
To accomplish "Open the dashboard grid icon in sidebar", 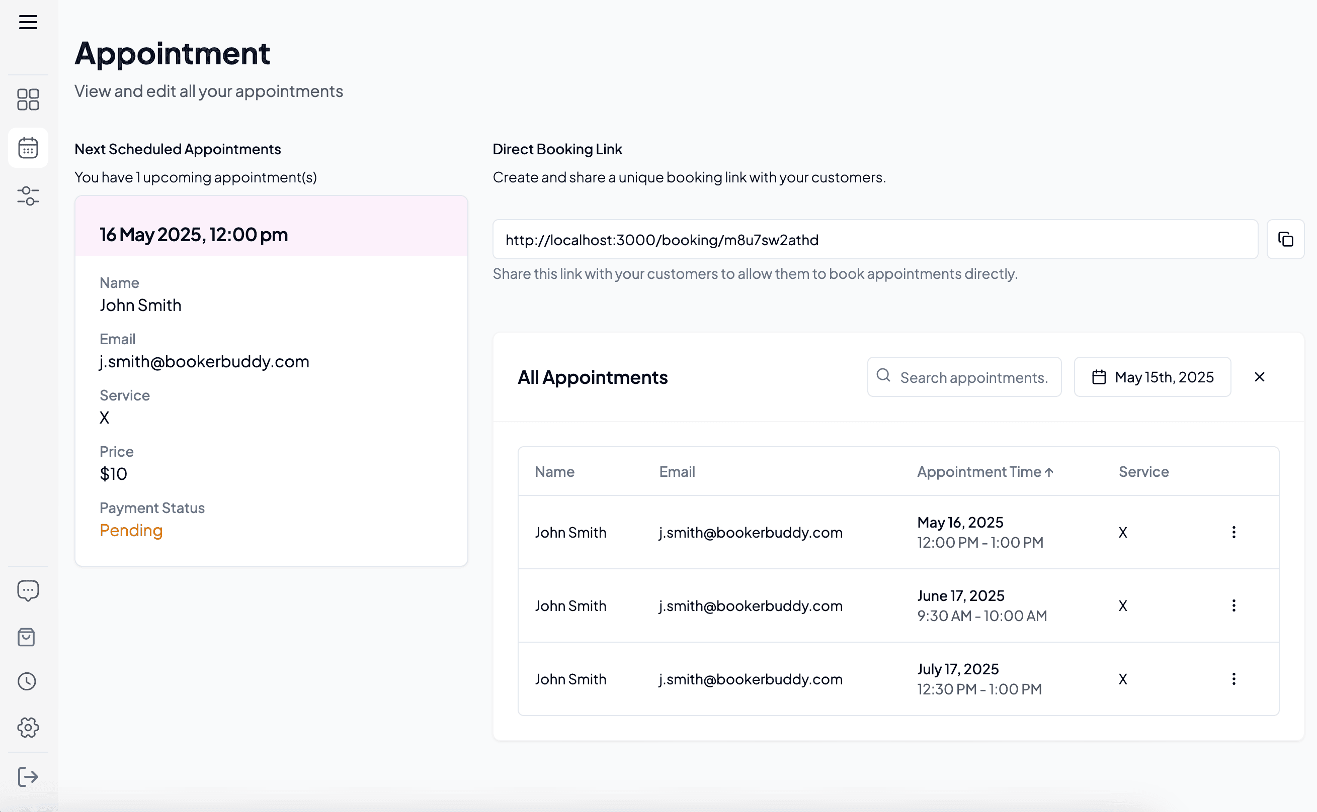I will click(27, 99).
